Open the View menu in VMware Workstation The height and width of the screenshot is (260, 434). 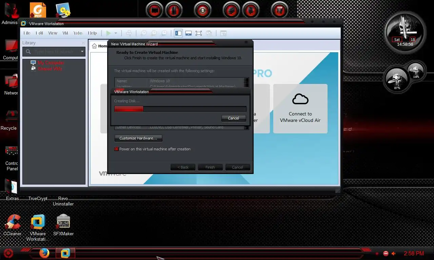(53, 33)
